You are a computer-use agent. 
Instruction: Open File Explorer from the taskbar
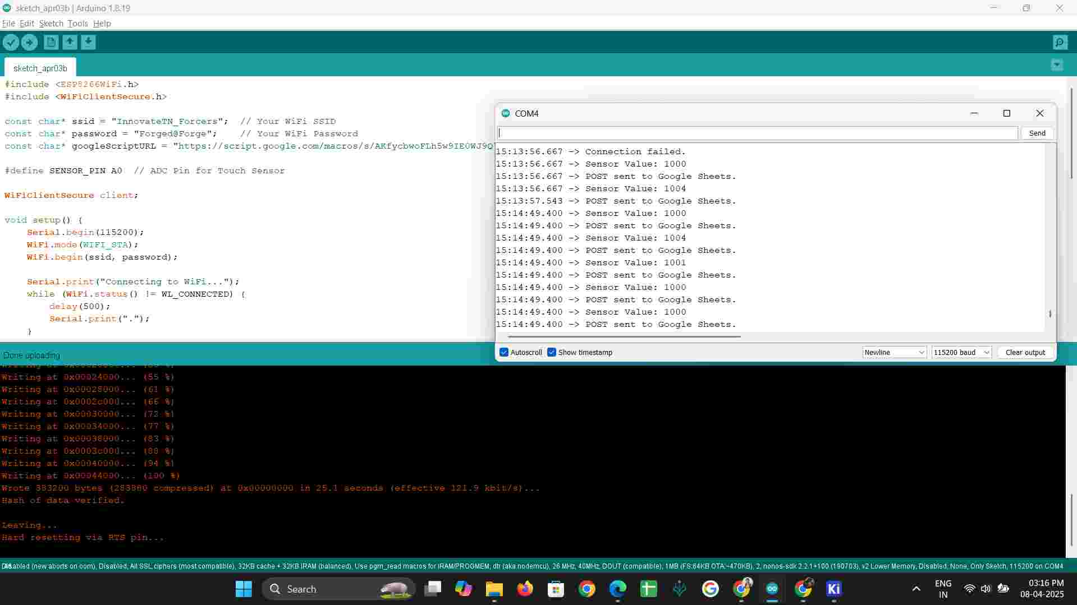click(494, 589)
